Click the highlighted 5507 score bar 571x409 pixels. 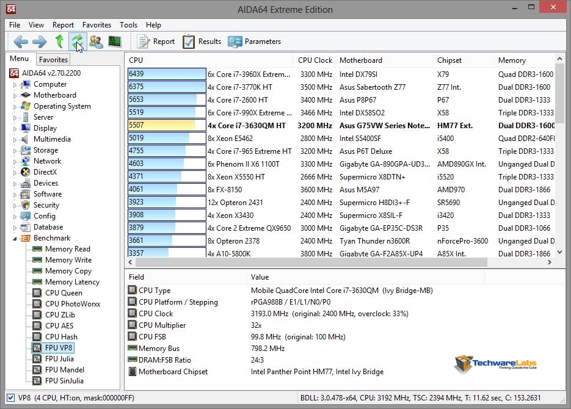[167, 125]
